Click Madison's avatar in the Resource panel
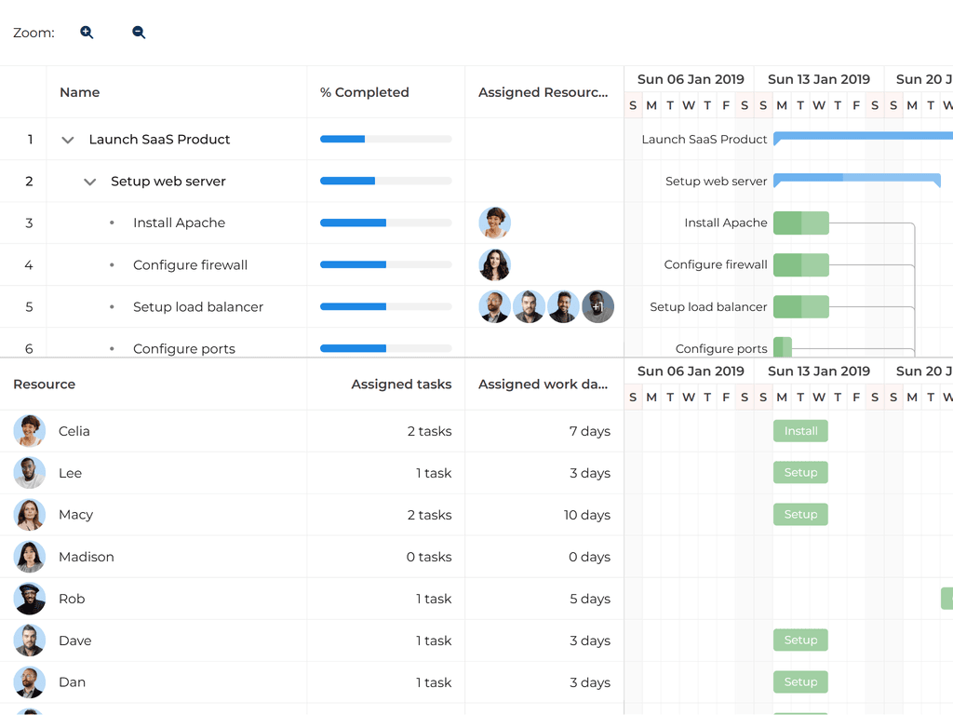The image size is (953, 715). (x=29, y=557)
